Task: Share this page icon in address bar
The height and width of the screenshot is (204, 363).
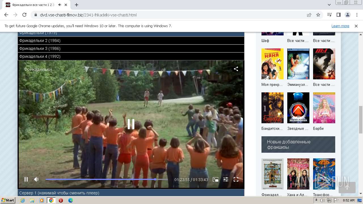Action: pyautogui.click(x=309, y=15)
